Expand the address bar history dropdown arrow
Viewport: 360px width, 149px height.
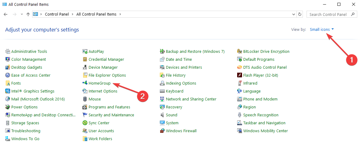click(294, 14)
